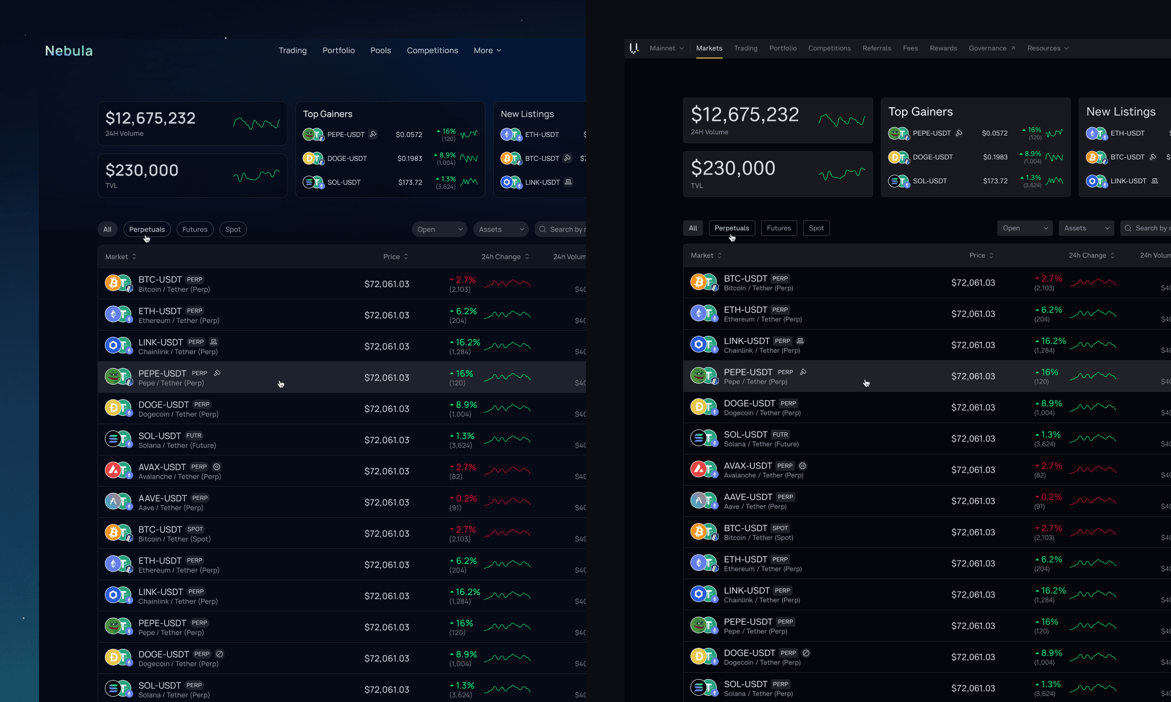Open the Pools nav item
This screenshot has height=702, width=1171.
pyautogui.click(x=381, y=51)
